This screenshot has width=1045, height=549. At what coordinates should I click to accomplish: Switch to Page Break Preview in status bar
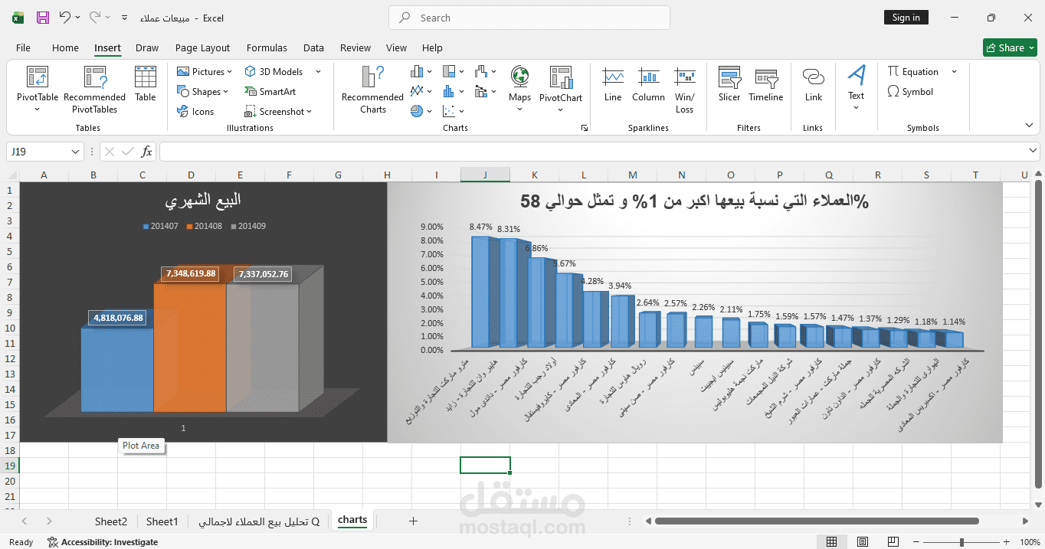(894, 542)
